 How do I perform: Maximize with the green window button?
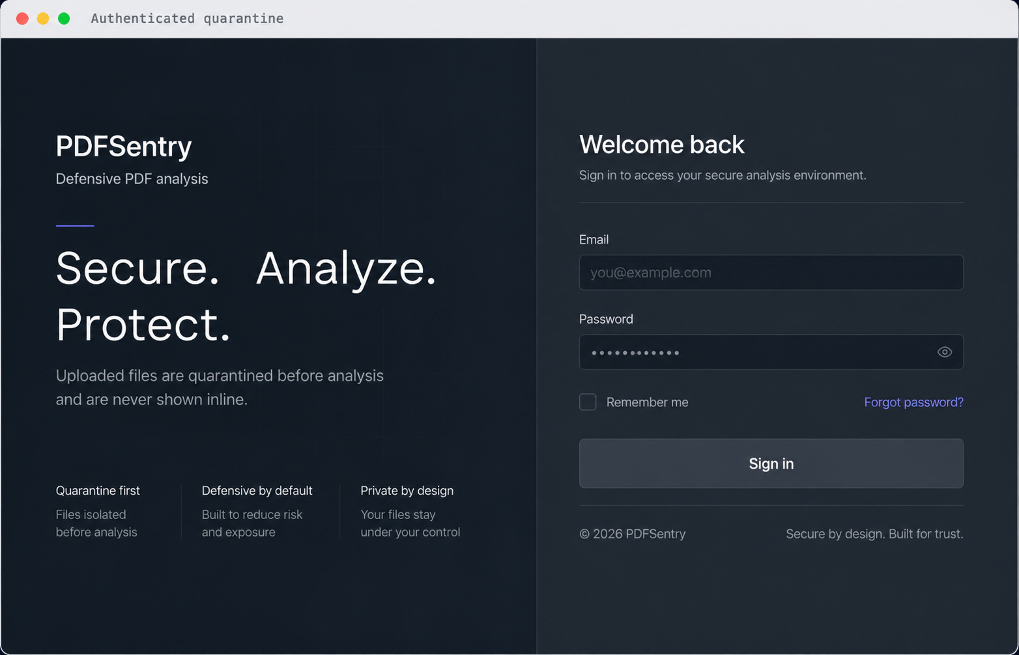coord(64,18)
